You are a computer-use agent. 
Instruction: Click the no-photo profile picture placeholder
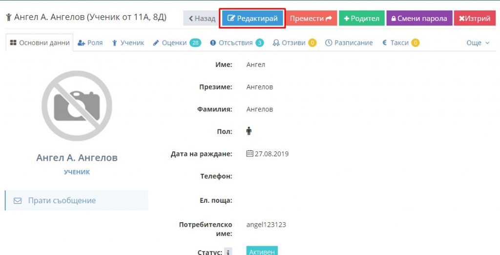click(x=77, y=106)
